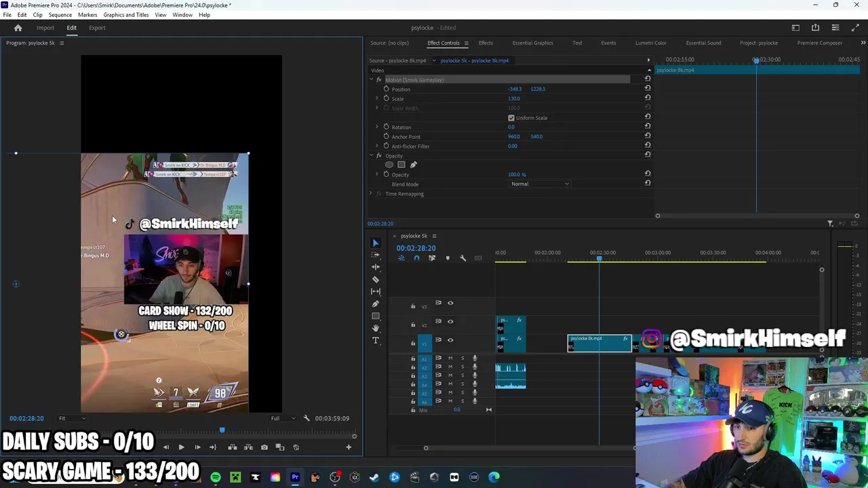Viewport: 868px width, 488px height.
Task: Open the Export workspace
Action: point(97,28)
